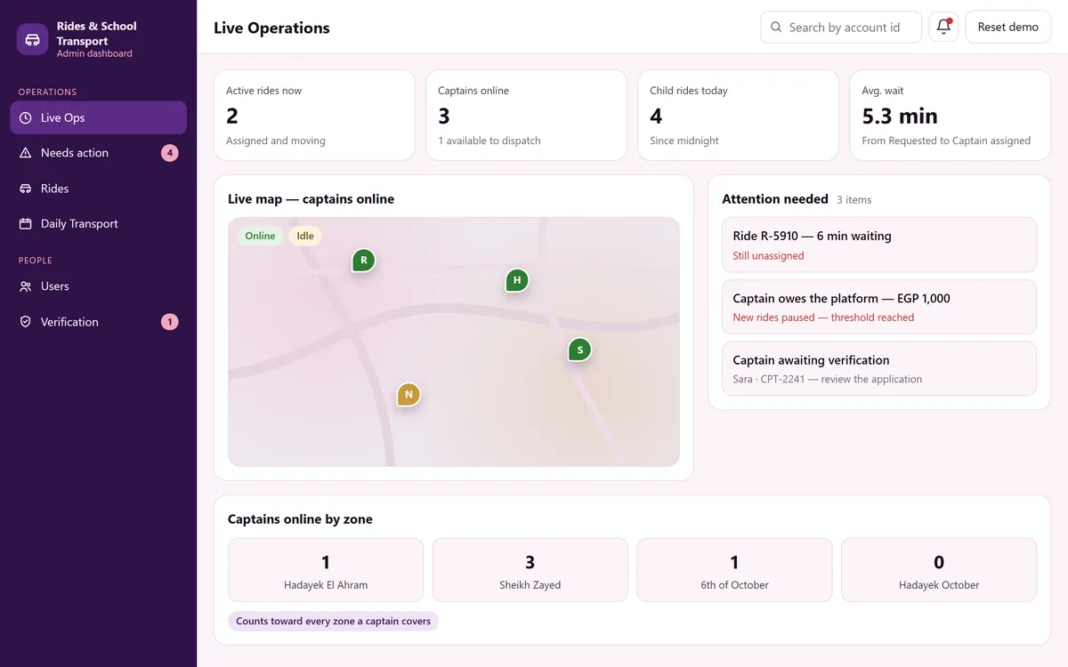The height and width of the screenshot is (667, 1068).
Task: Click the Reset demo button
Action: tap(1007, 27)
